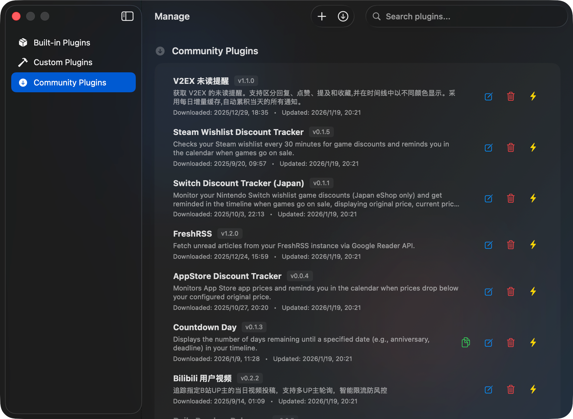
Task: Click the Manage window title
Action: pyautogui.click(x=172, y=16)
